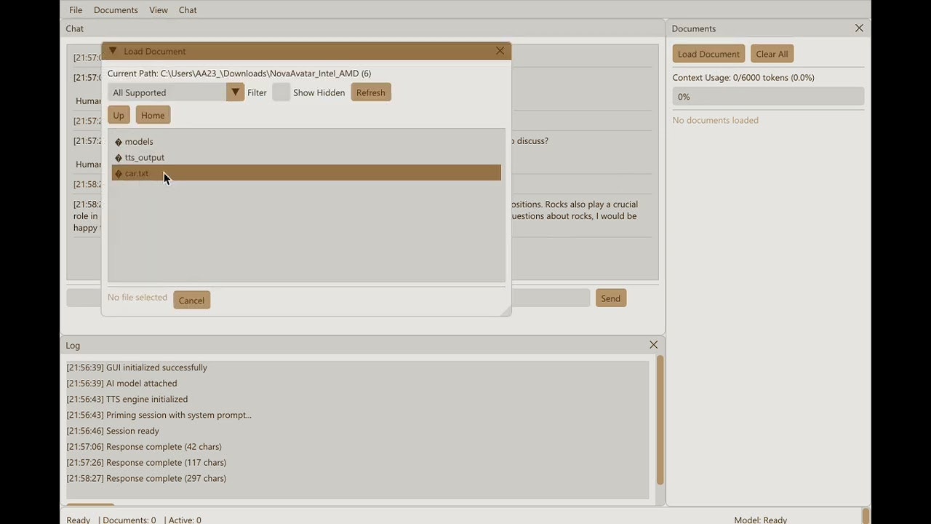
Task: Select the models folder
Action: [306, 141]
